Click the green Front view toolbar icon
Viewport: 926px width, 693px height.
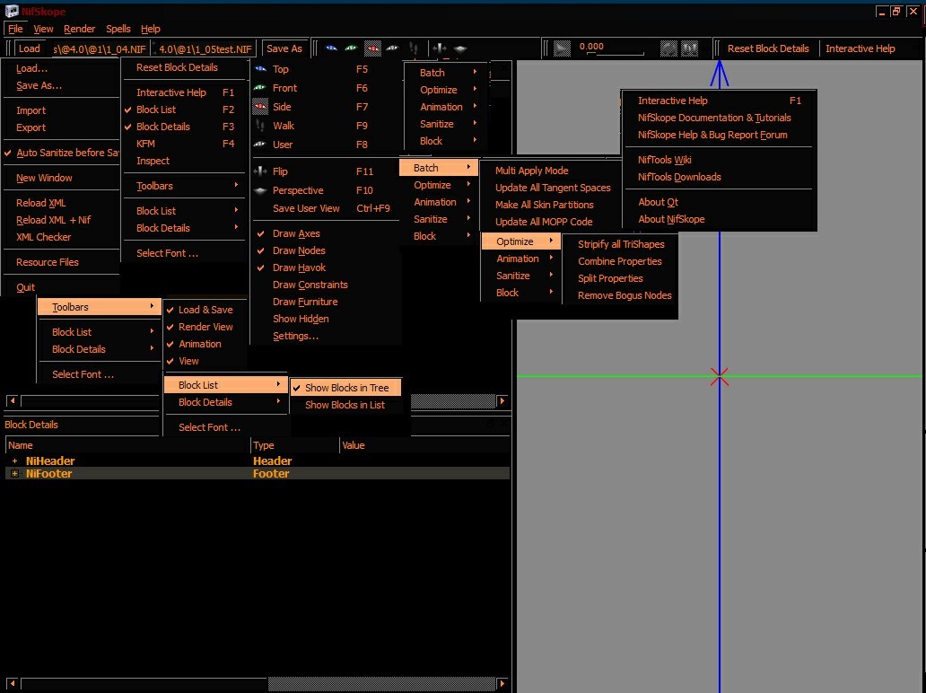(351, 48)
